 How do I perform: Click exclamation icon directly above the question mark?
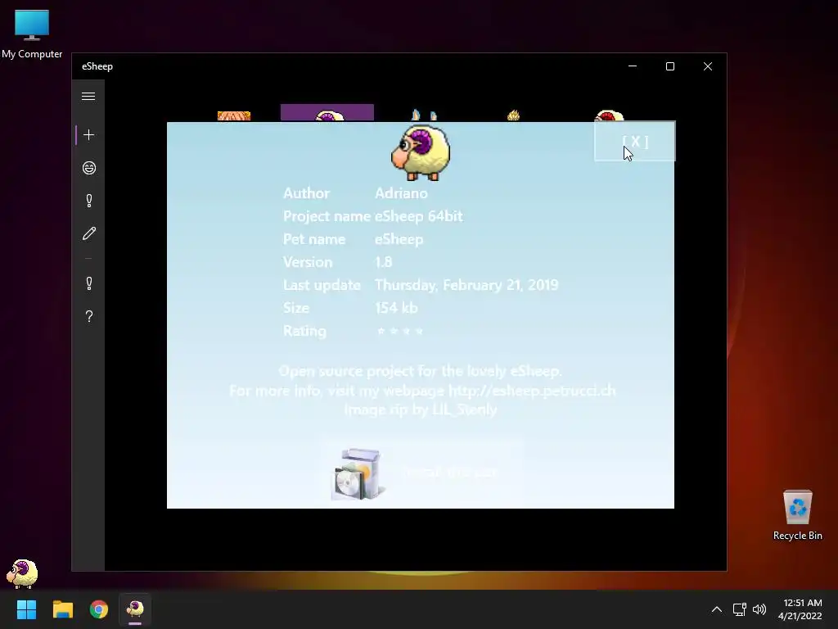pyautogui.click(x=88, y=283)
